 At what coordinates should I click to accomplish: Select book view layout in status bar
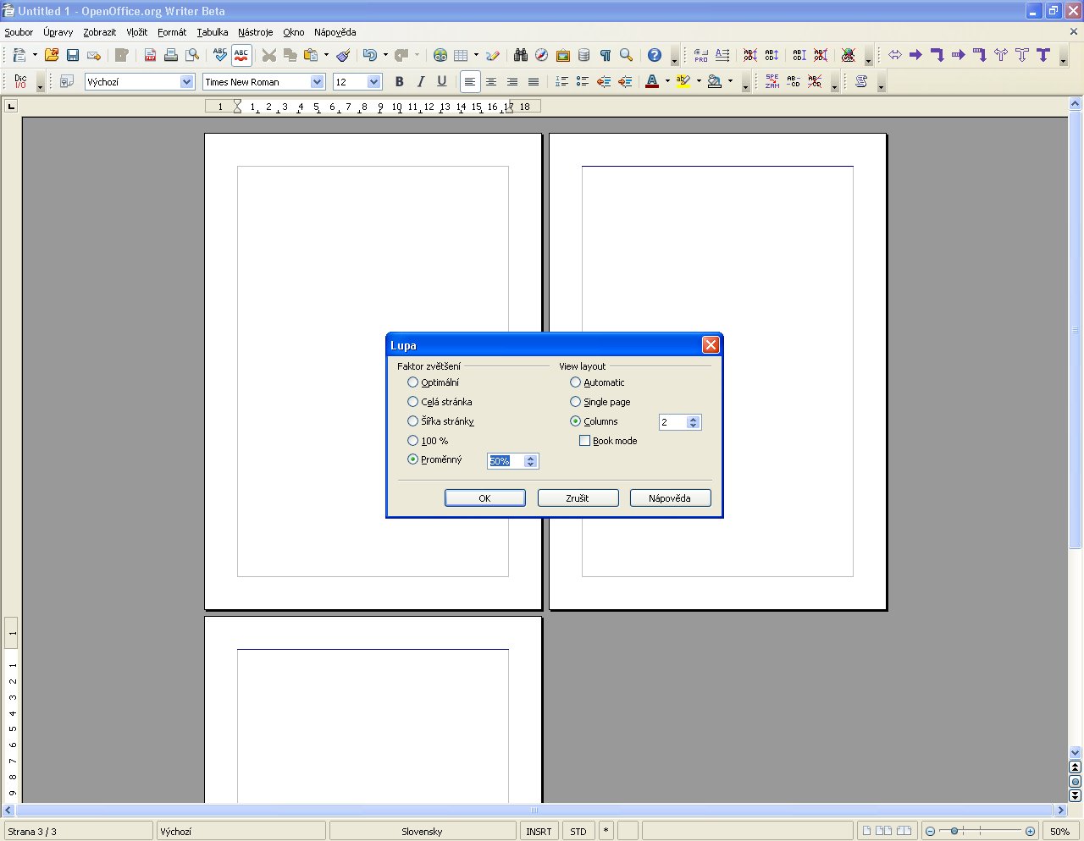tap(904, 831)
